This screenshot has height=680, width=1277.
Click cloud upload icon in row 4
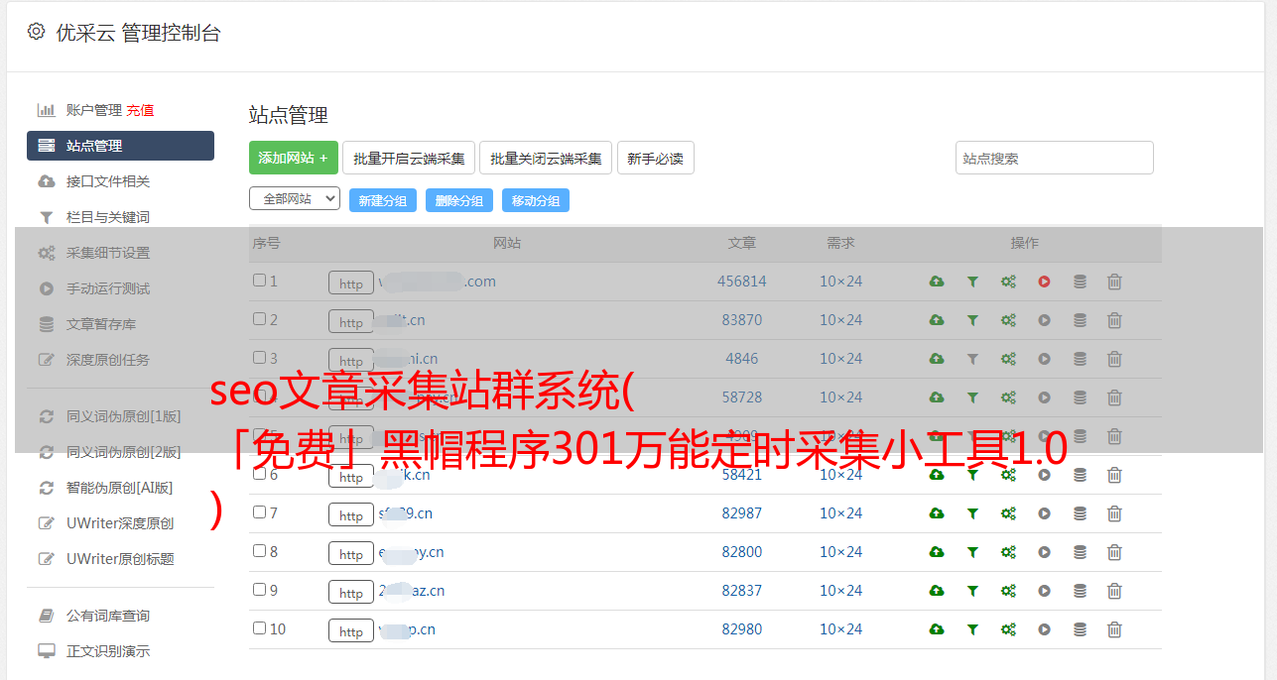pyautogui.click(x=937, y=397)
